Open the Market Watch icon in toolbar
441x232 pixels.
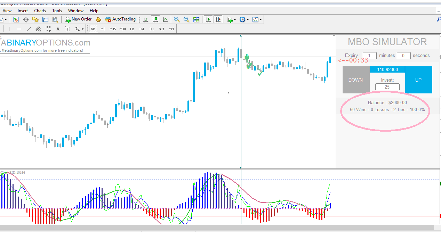coord(16,19)
